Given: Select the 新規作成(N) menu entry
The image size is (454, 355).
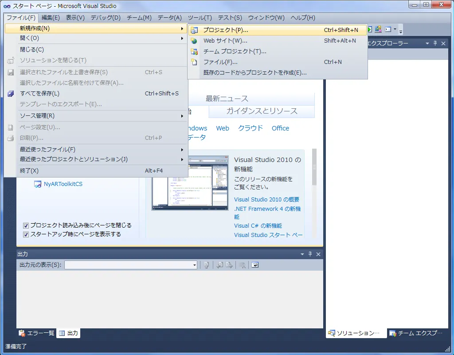Looking at the screenshot, I should pos(97,28).
